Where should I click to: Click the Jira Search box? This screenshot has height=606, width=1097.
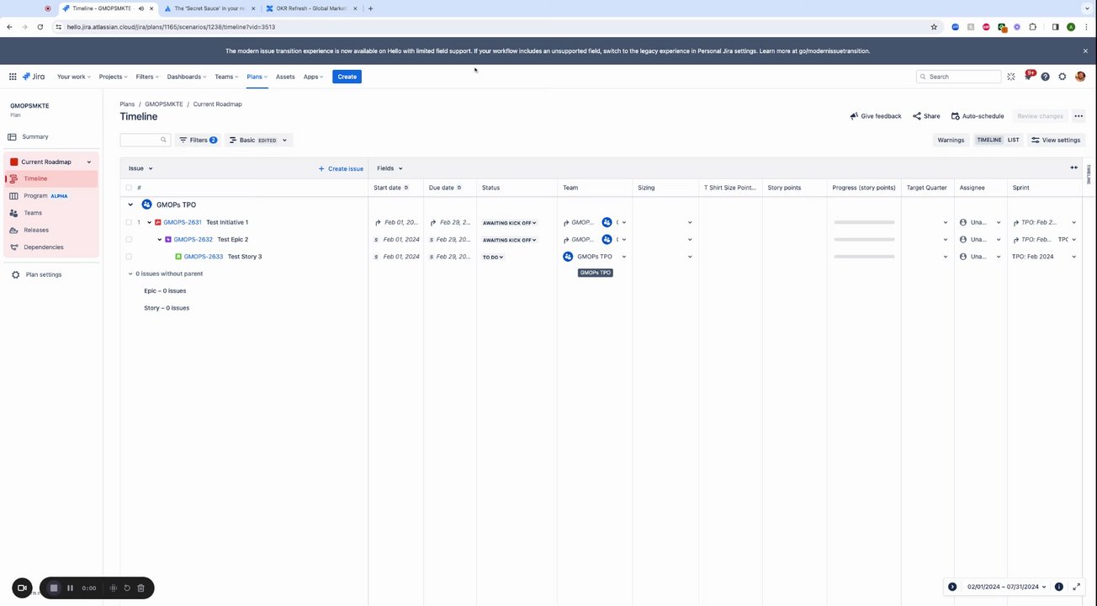957,77
